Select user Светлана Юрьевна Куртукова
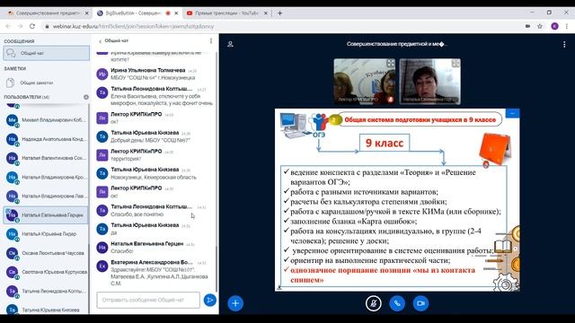 46,272
